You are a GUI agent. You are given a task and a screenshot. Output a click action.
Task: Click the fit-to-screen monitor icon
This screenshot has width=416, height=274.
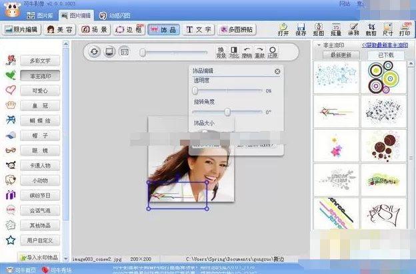pos(109,52)
